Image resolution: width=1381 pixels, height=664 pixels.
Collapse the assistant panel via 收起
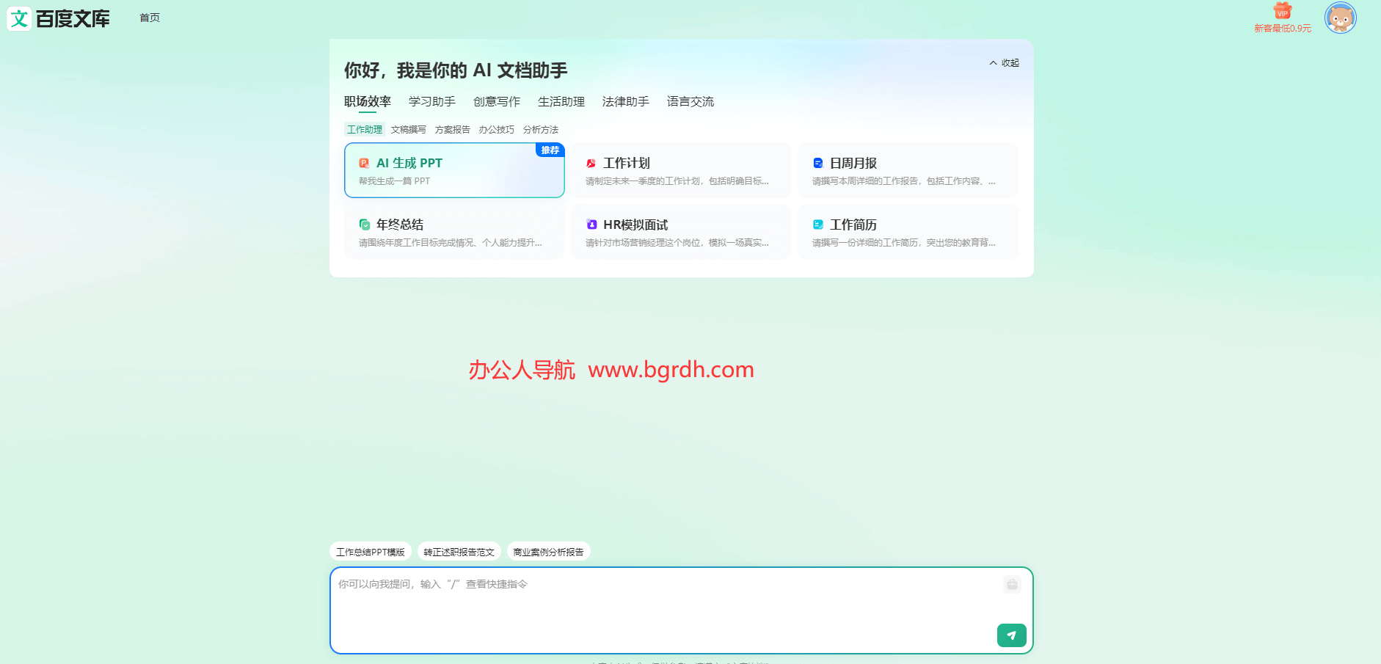point(1002,63)
